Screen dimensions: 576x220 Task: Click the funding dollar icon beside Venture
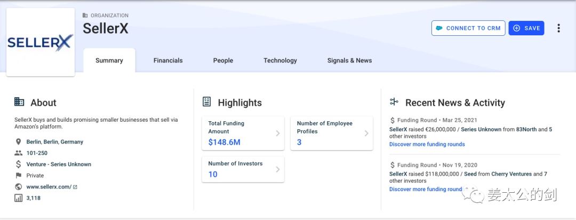click(18, 164)
